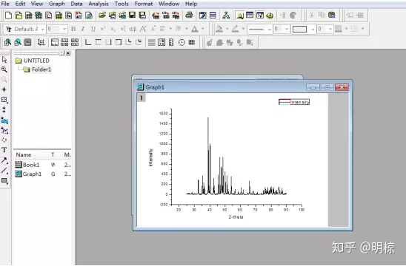Open the Analysis menu

[x=99, y=4]
